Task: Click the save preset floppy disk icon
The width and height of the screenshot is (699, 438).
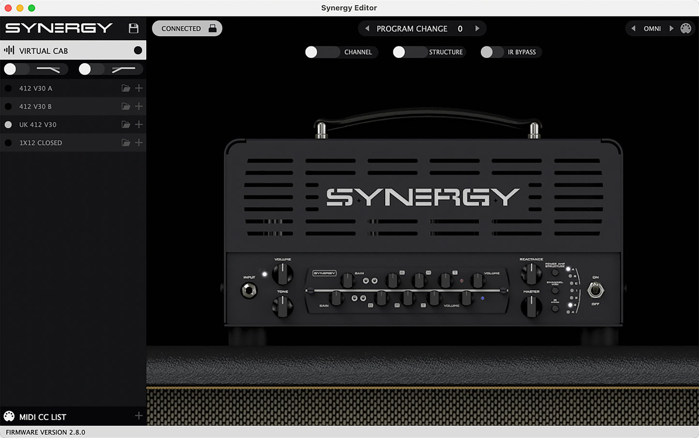Action: pyautogui.click(x=134, y=28)
